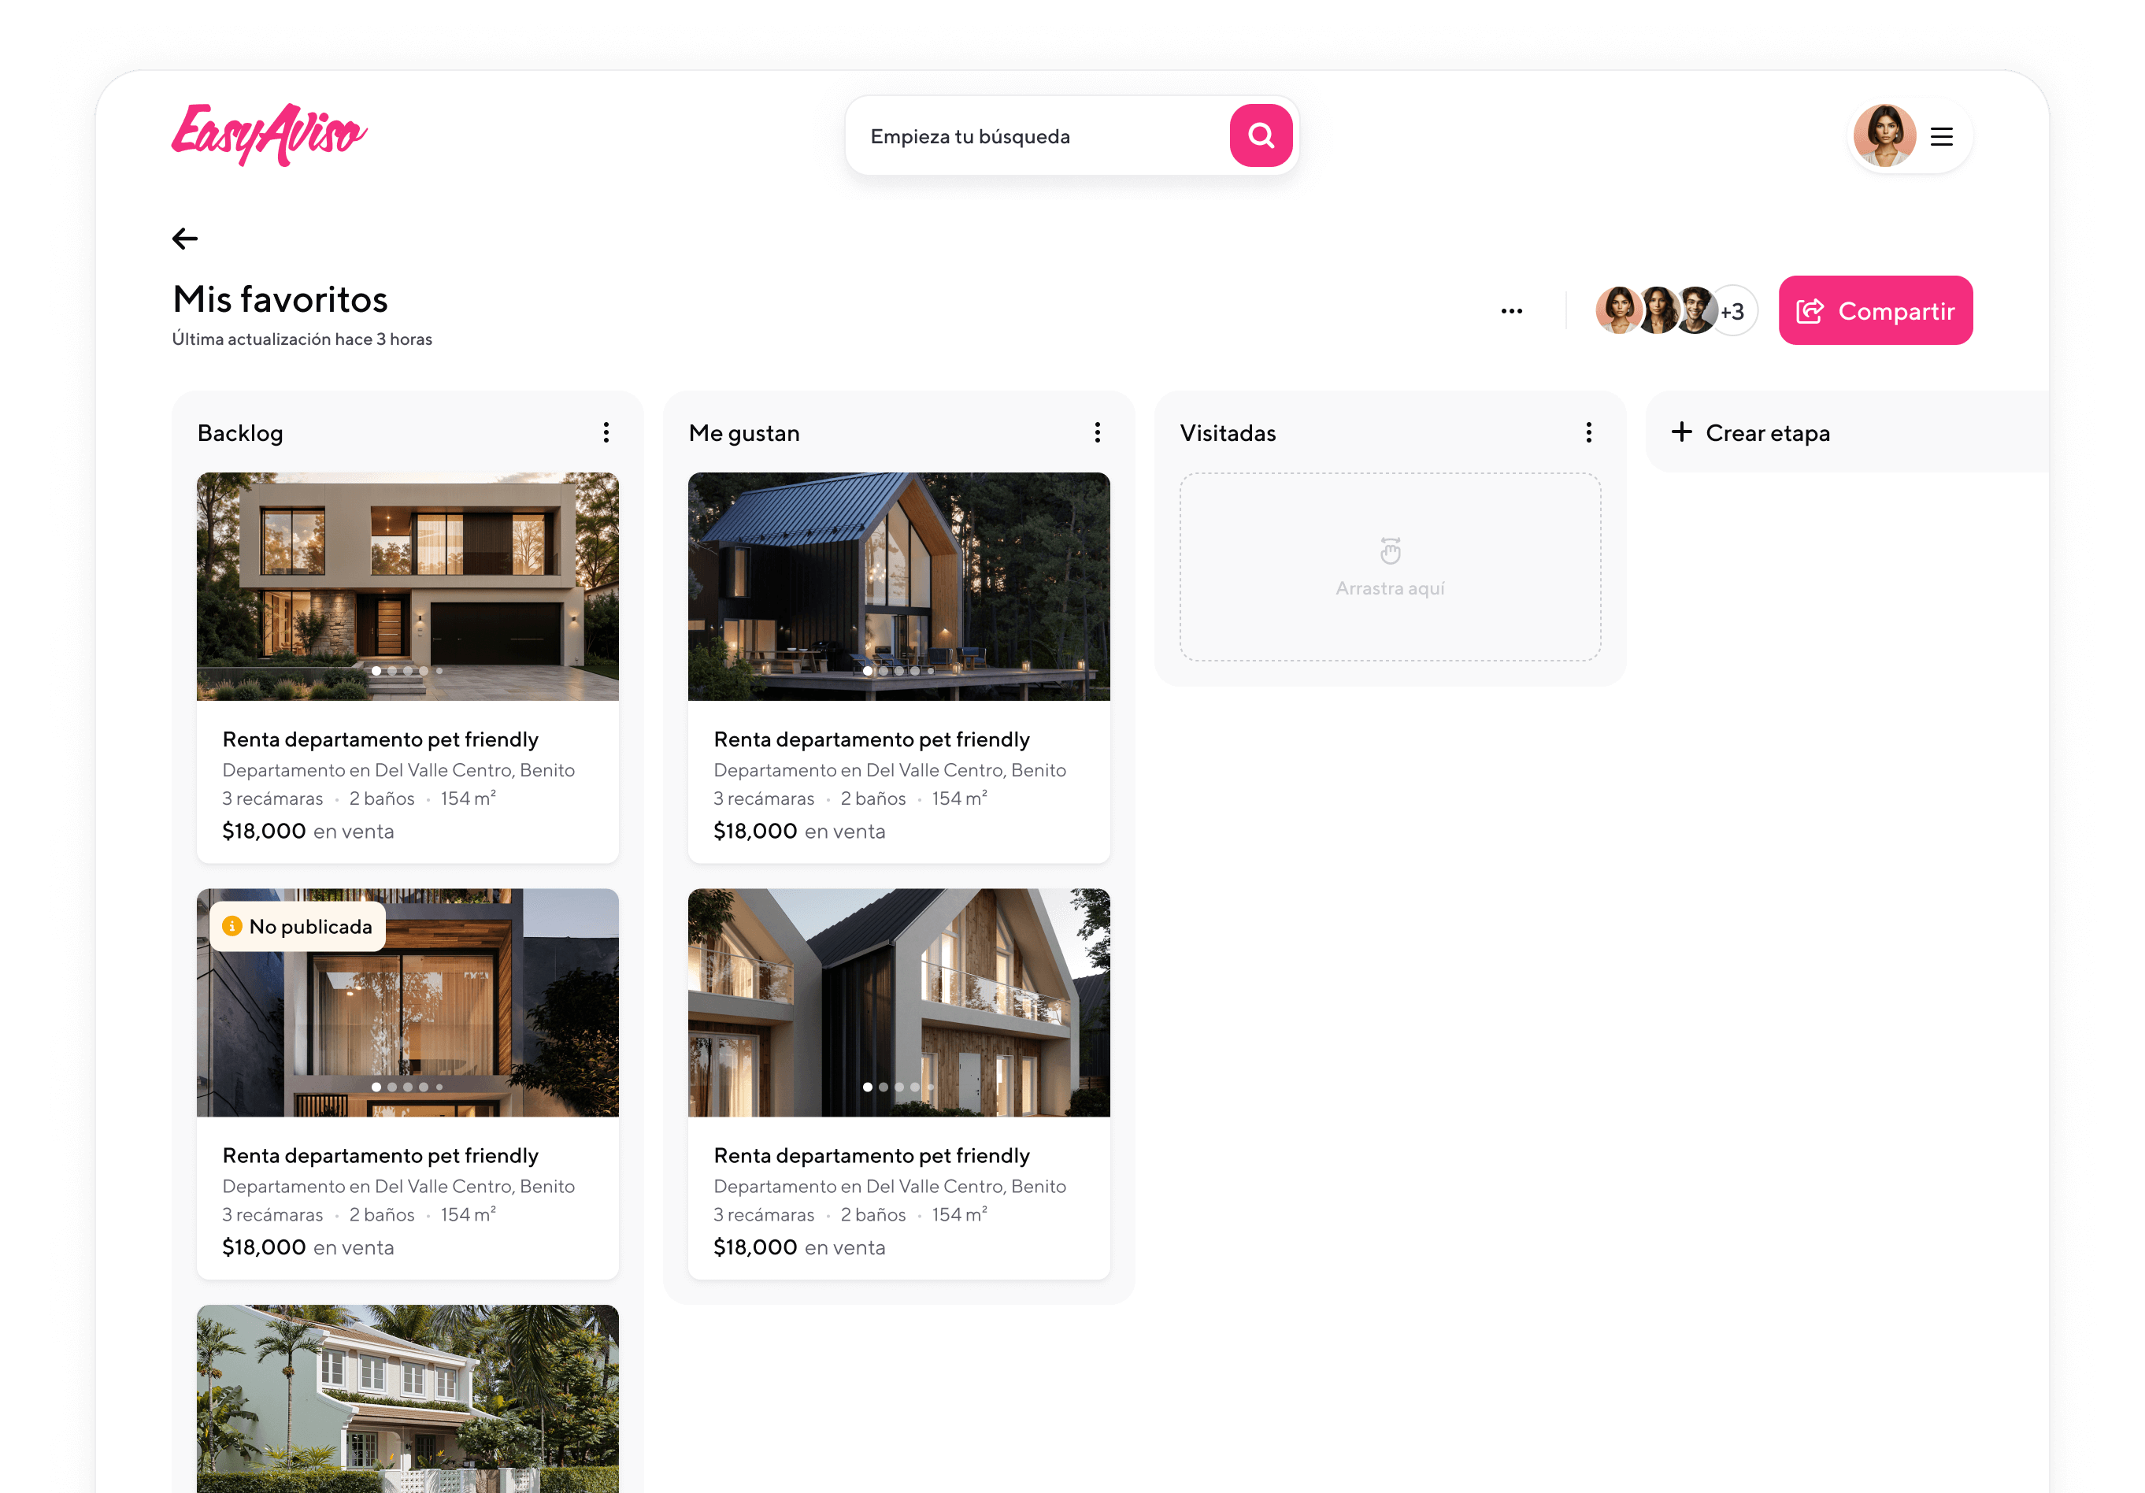
Task: Select second carousel dot on first Backlog photo
Action: 392,671
